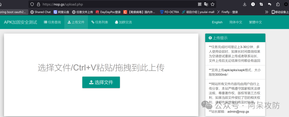Click the APK加固安全测试 site title
This screenshot has height=117, width=289.
(x=20, y=22)
